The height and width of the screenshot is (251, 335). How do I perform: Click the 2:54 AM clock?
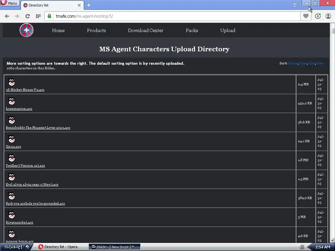tap(323, 247)
